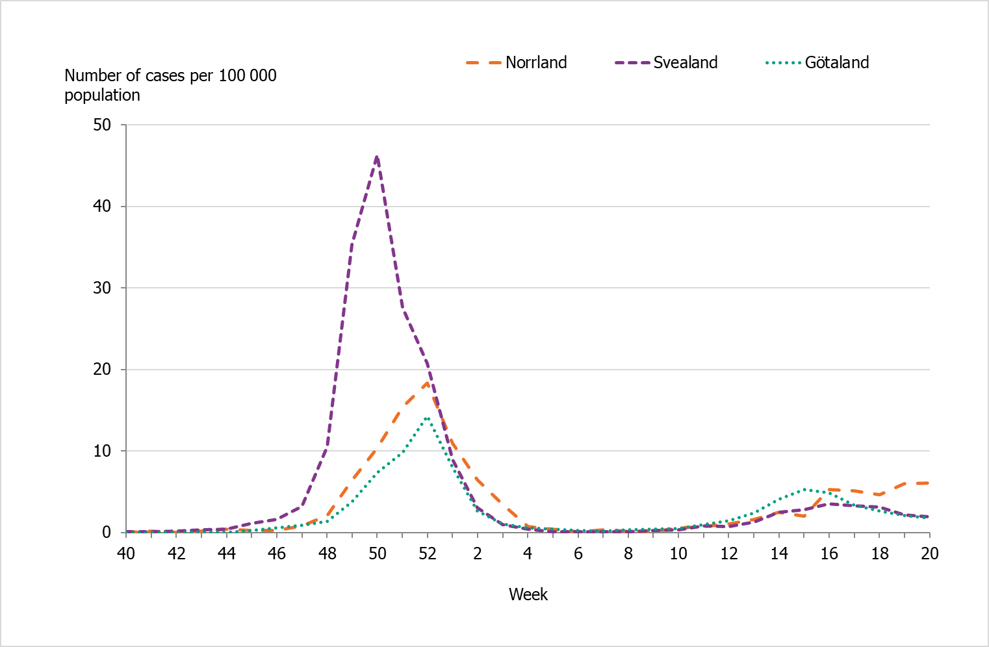Screen dimensions: 989x647
Task: Click week 42 on the x-axis
Action: [176, 553]
